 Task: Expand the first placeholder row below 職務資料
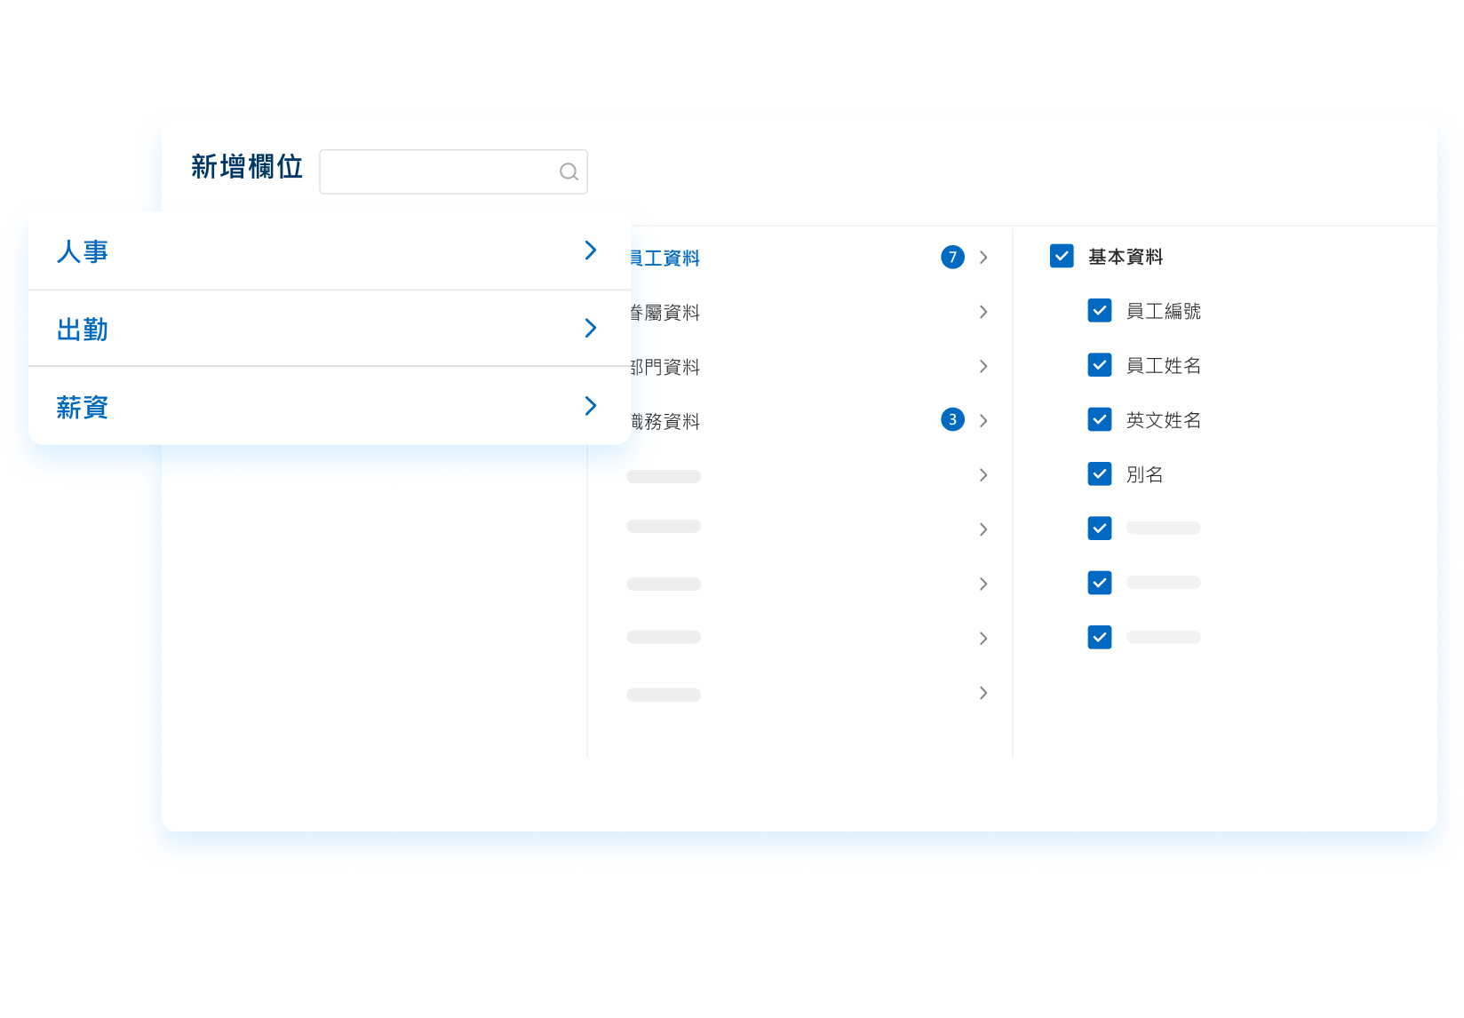click(983, 475)
